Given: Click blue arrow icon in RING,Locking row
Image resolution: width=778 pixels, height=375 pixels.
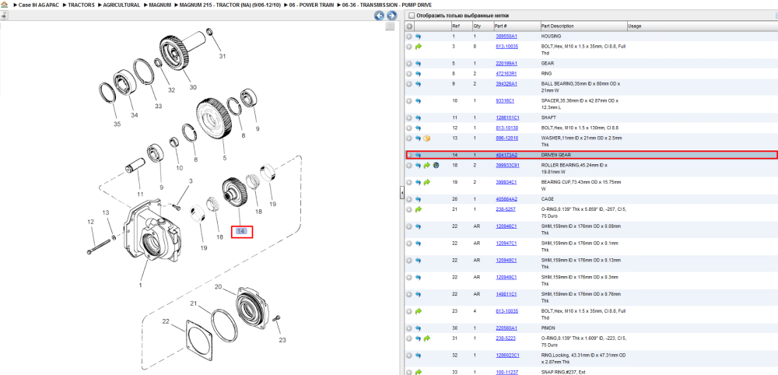Looking at the screenshot, I should click(x=419, y=356).
